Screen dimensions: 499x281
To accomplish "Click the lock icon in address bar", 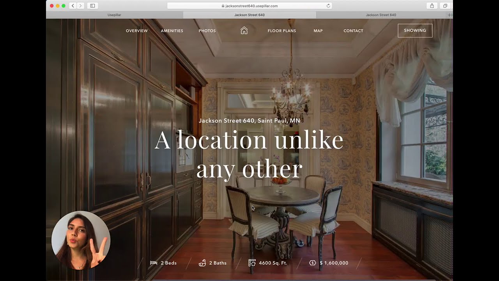I will click(223, 6).
